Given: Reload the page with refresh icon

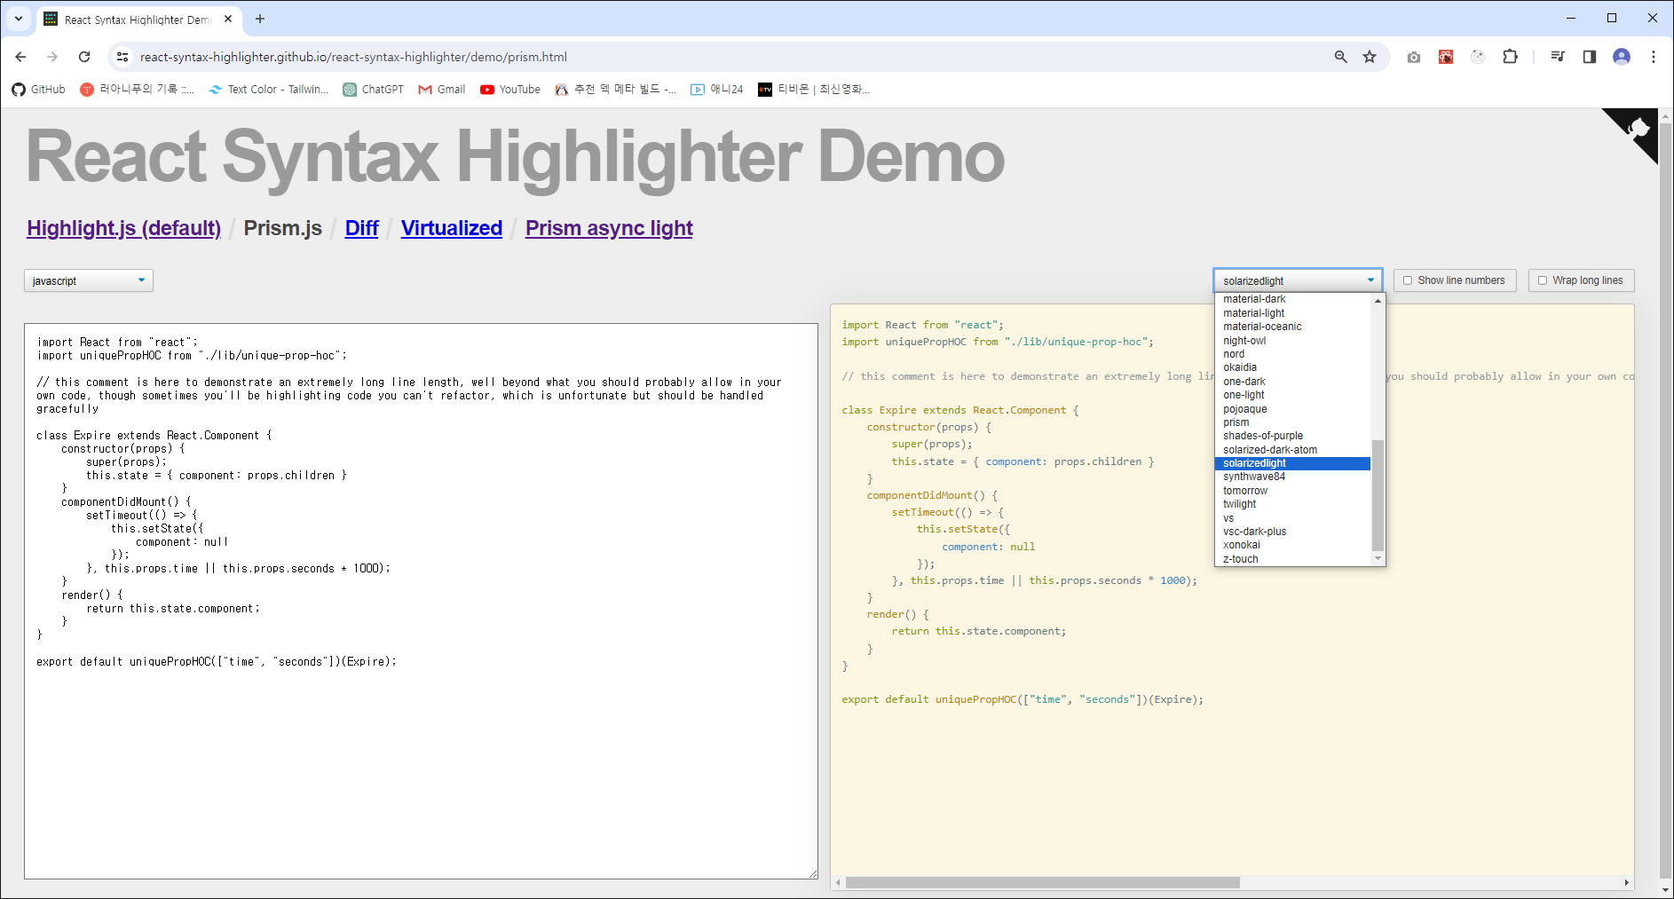Looking at the screenshot, I should [x=84, y=57].
